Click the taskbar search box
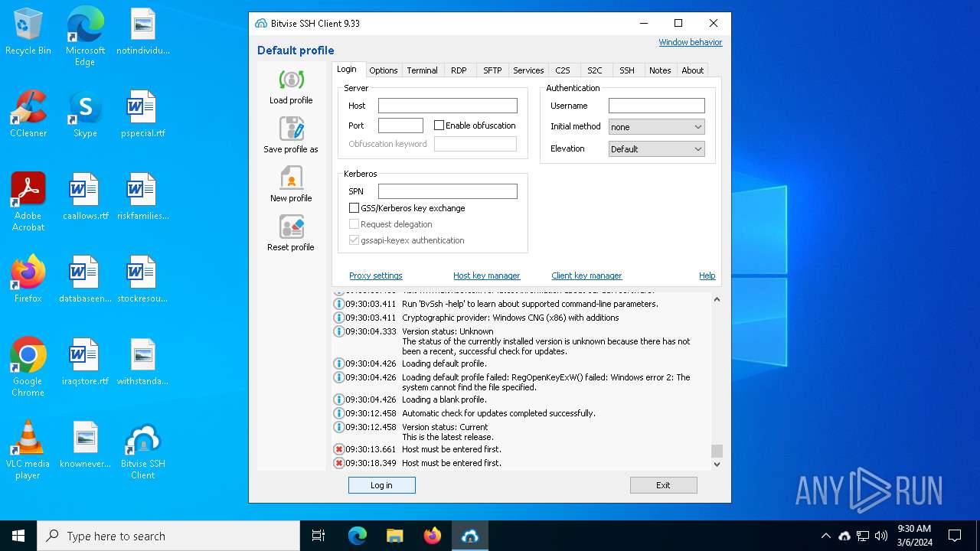Screen dimensions: 980x551 168,536
